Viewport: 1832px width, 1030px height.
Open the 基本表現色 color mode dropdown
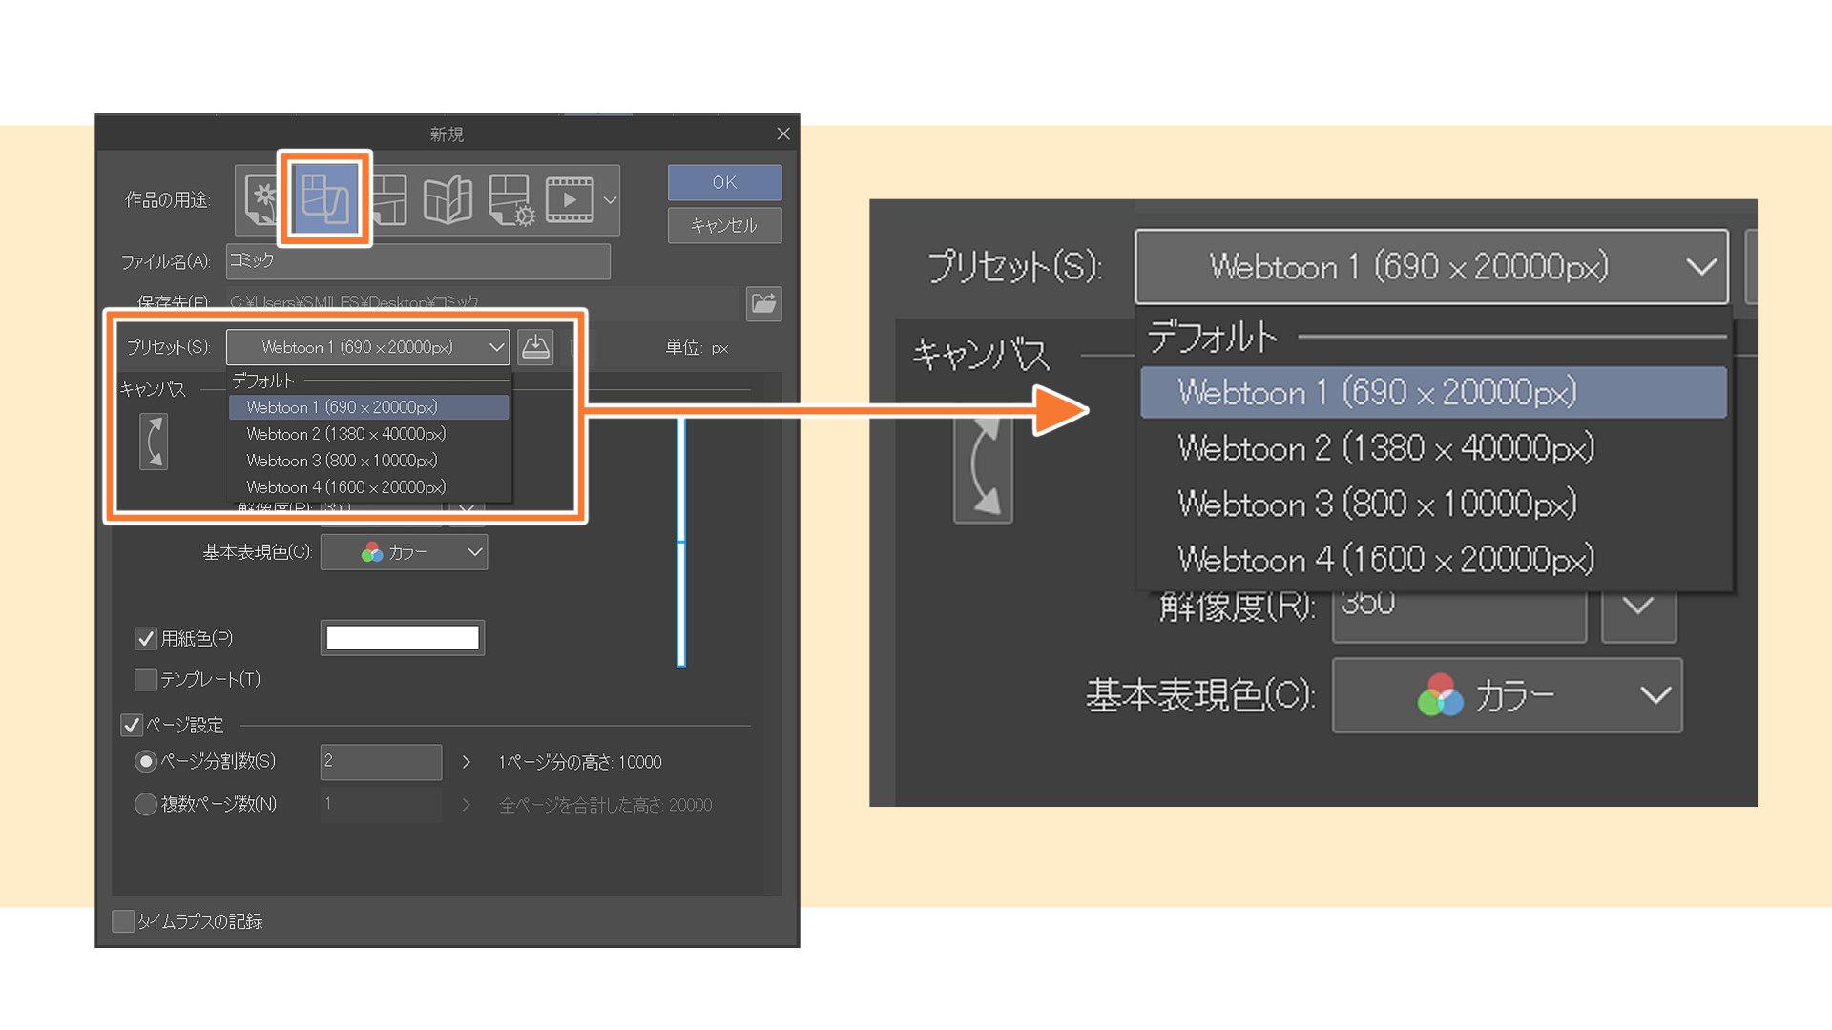(x=404, y=552)
